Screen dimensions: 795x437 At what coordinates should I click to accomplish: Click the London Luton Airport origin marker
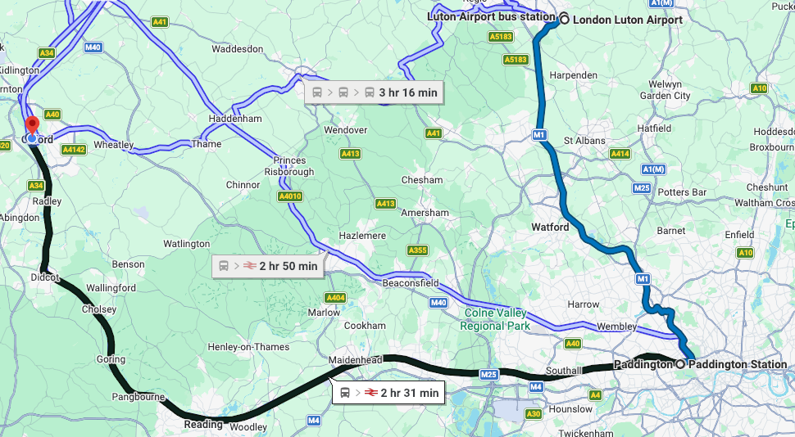coord(564,20)
